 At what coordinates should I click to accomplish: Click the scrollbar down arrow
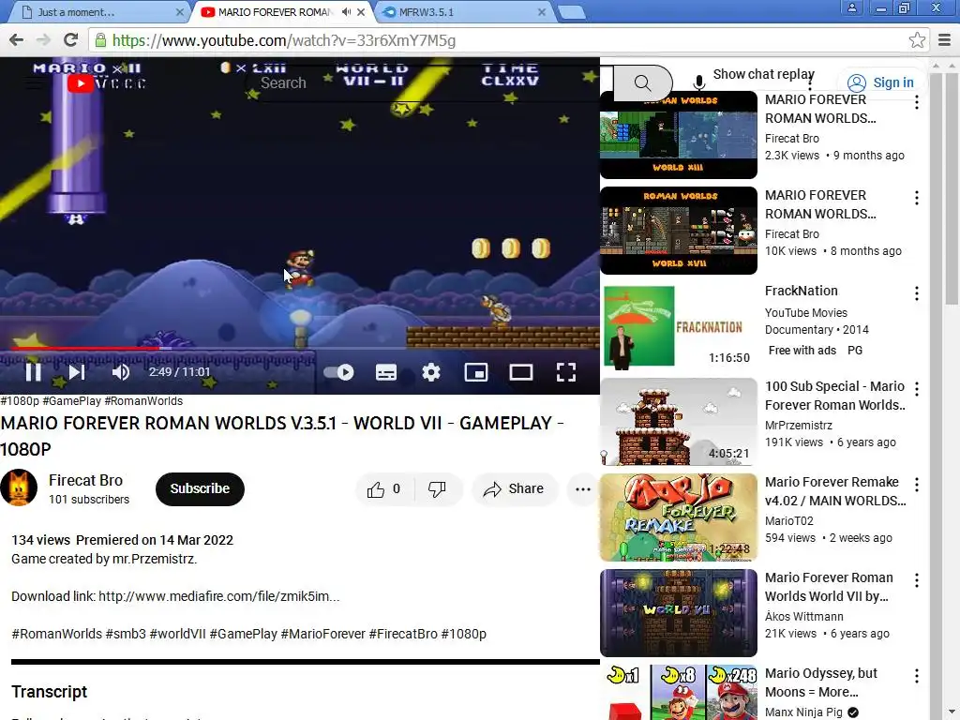(x=952, y=713)
